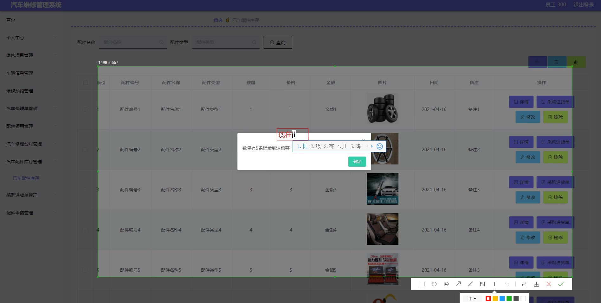The height and width of the screenshot is (303, 601).
Task: Expand the 车辆信息管理 sidebar menu
Action: tap(20, 73)
